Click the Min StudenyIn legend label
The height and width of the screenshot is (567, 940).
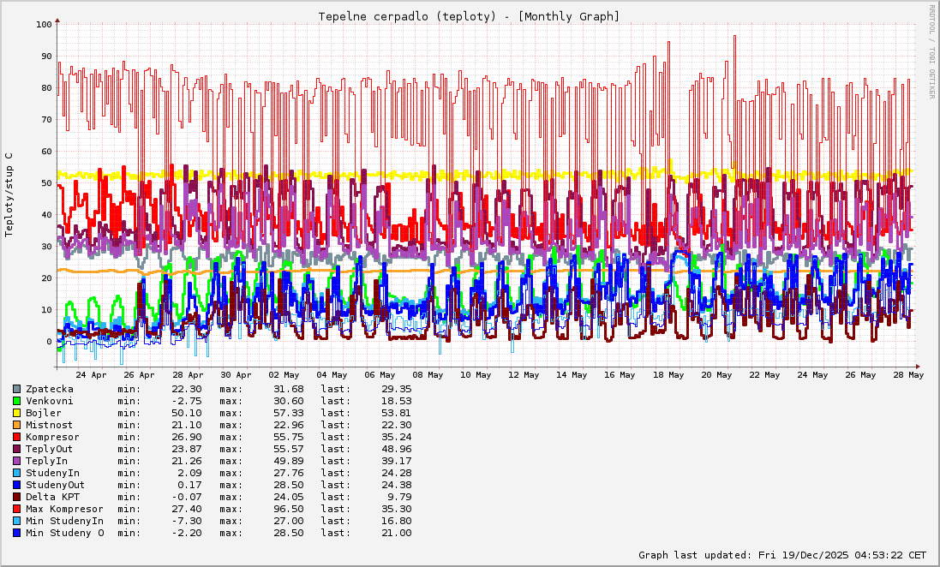pos(64,521)
